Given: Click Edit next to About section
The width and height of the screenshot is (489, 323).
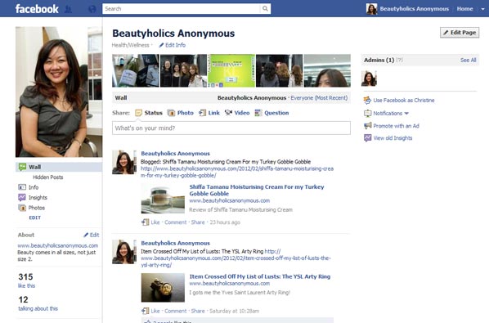Looking at the screenshot, I should pos(92,235).
